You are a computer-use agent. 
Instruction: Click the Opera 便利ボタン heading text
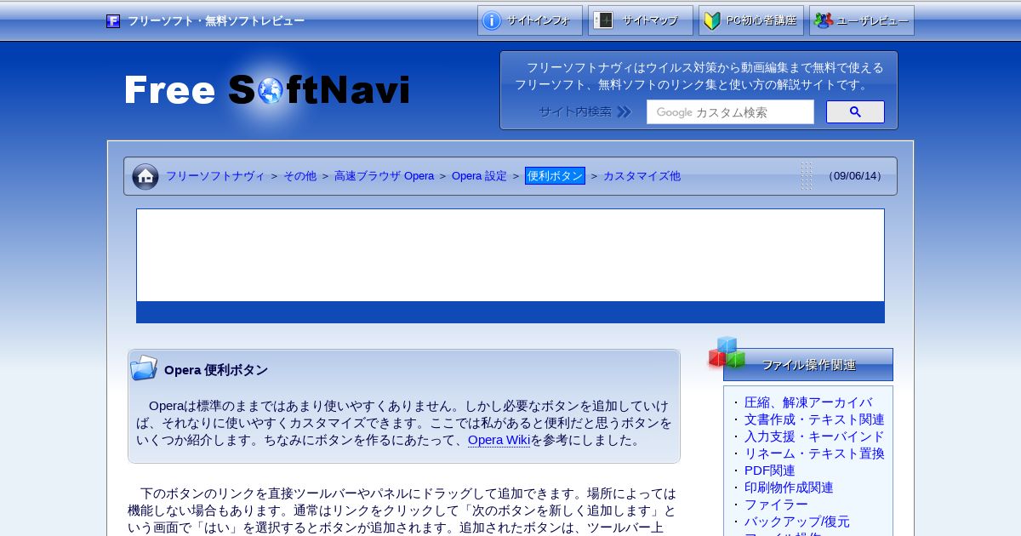pos(216,370)
